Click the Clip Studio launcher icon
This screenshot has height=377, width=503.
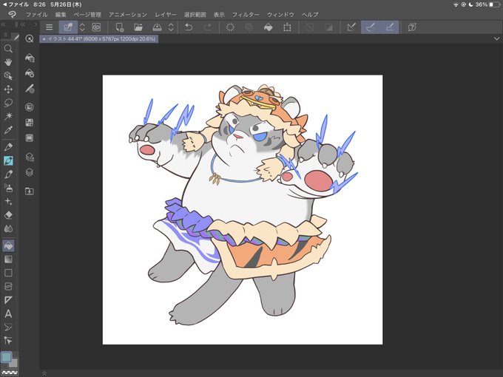[96, 27]
